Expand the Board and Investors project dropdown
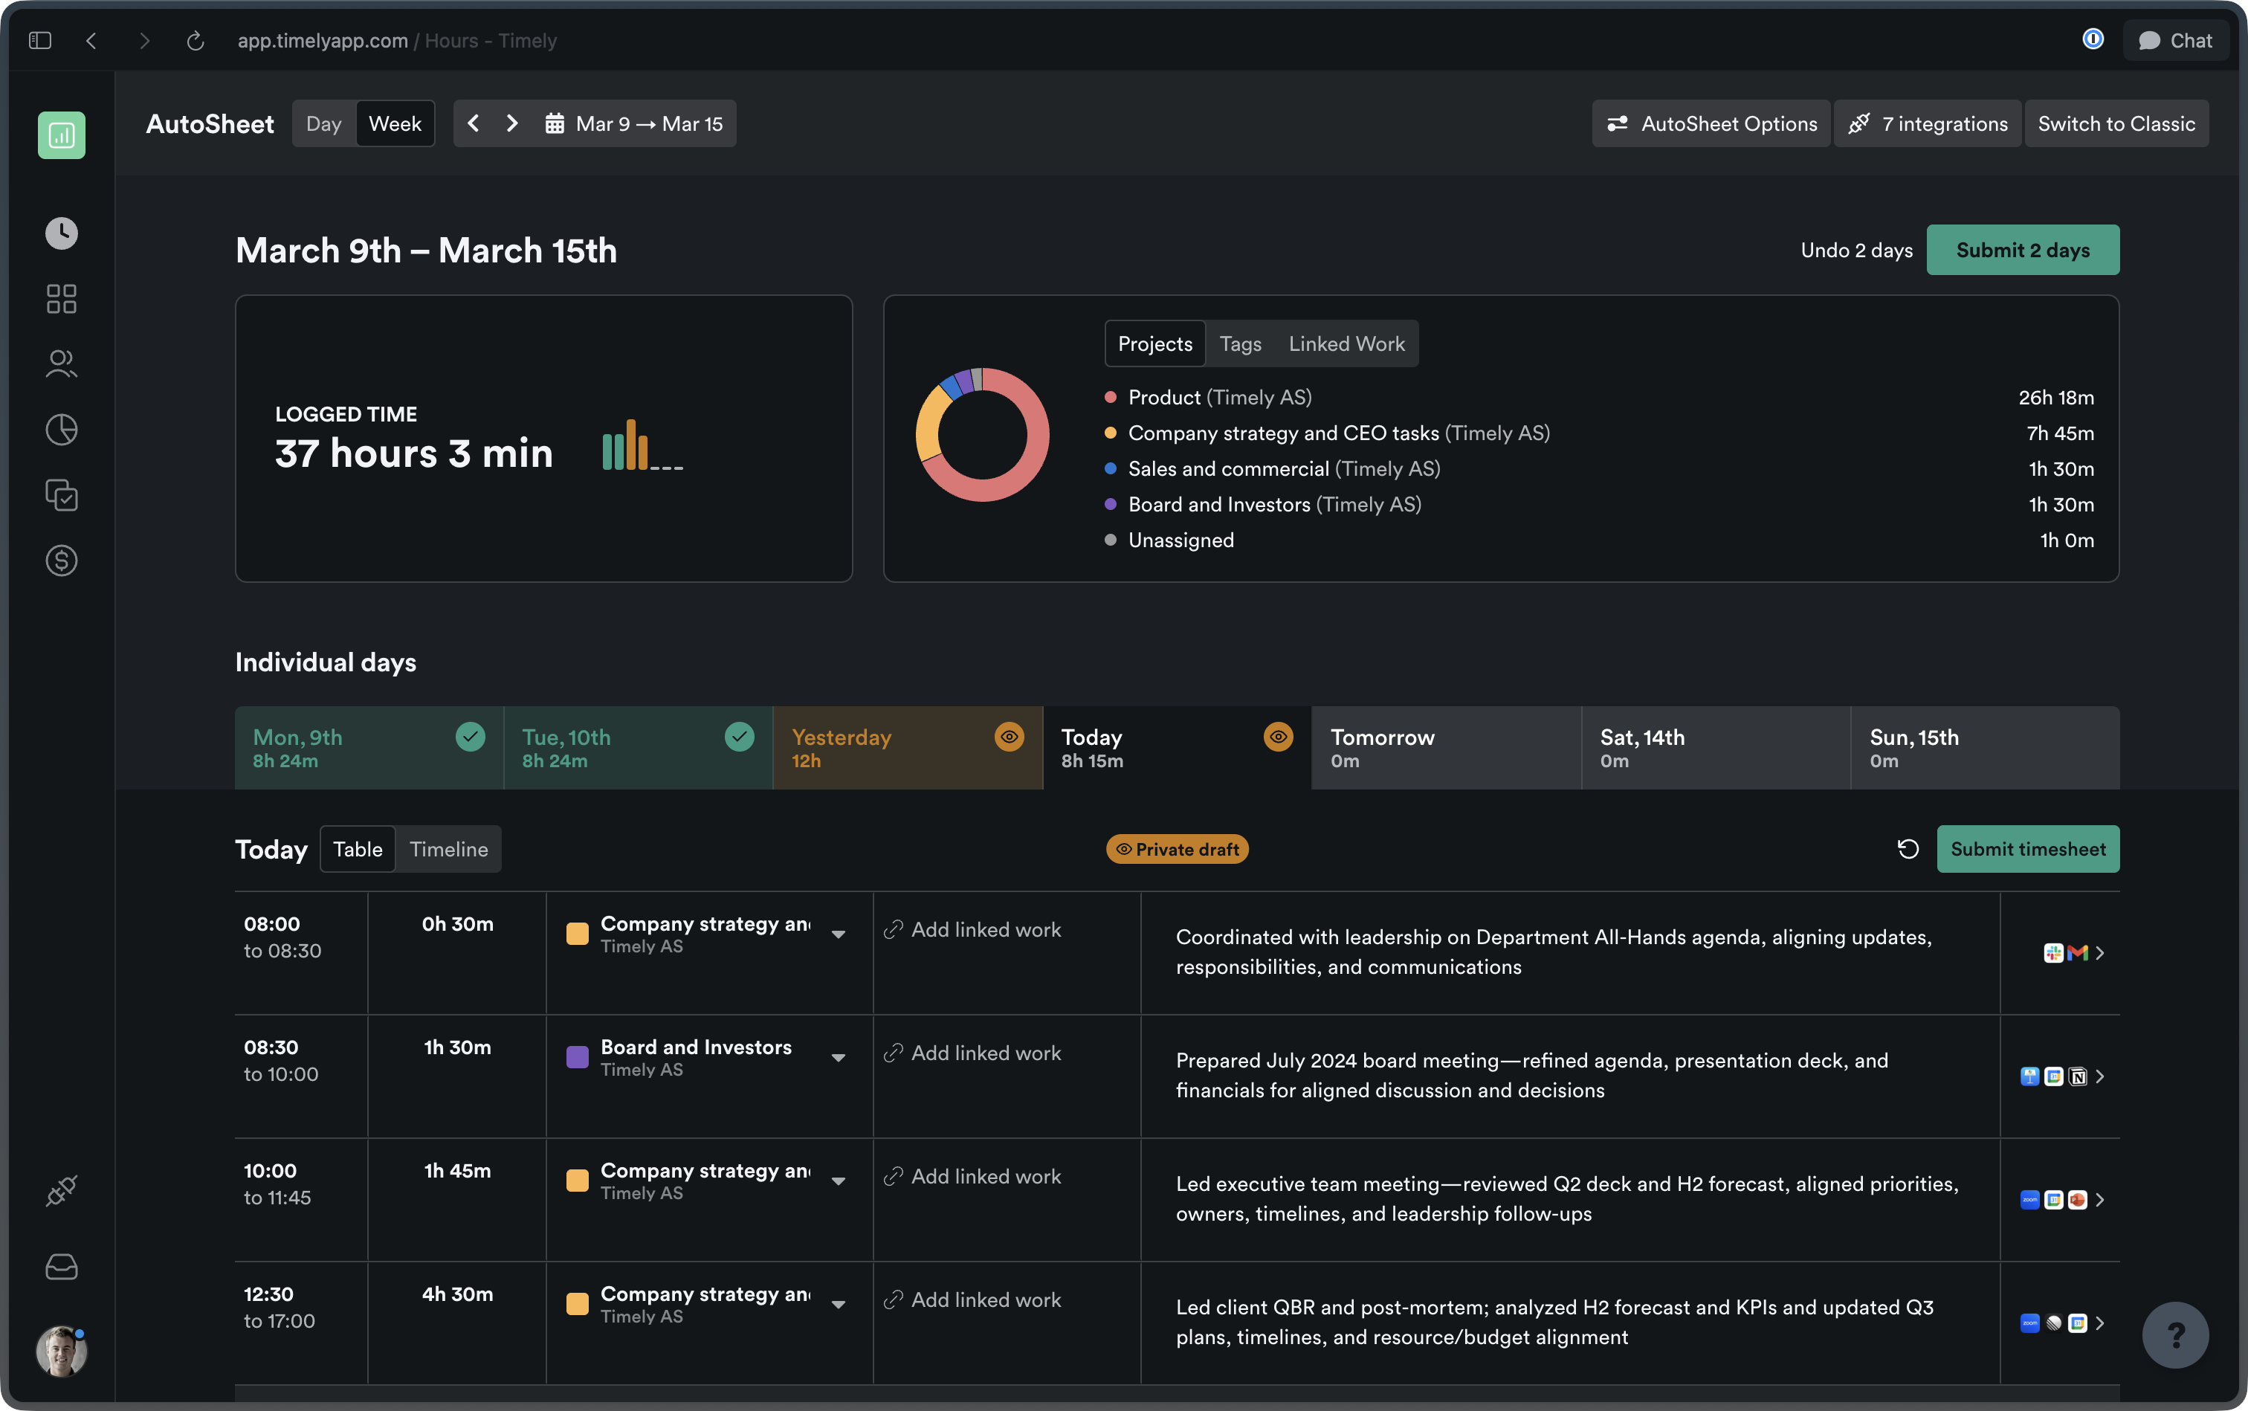2248x1411 pixels. click(x=838, y=1056)
